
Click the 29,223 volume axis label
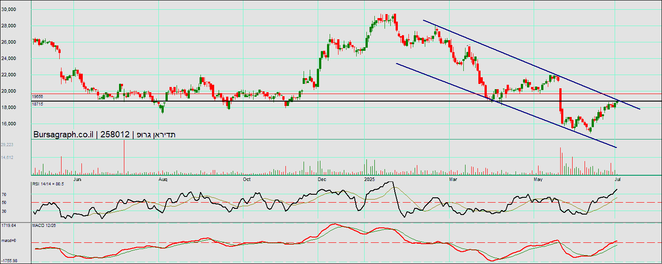[x=7, y=144]
